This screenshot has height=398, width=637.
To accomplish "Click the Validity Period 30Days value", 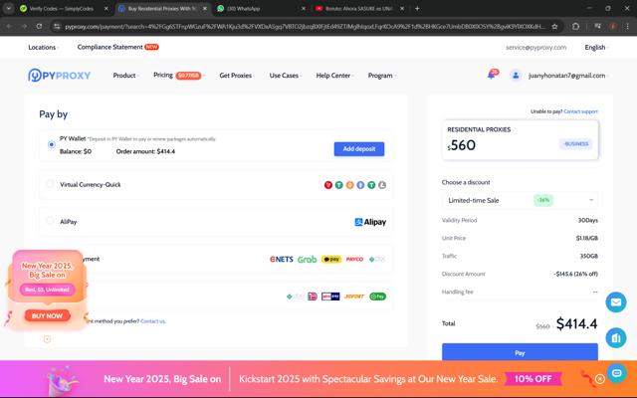I will point(588,221).
